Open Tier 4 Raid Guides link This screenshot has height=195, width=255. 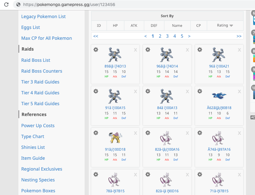40,93
